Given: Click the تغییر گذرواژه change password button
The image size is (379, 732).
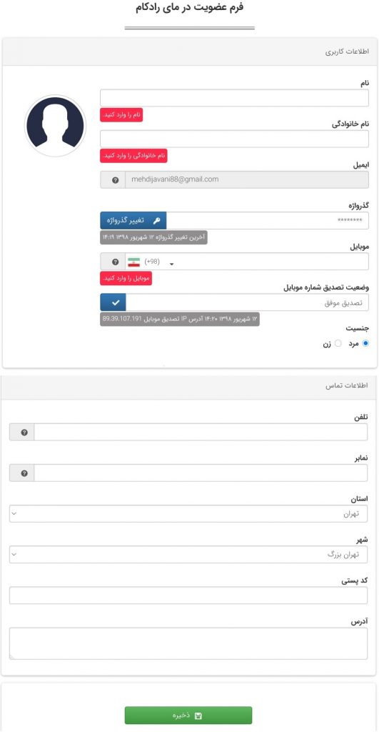Looking at the screenshot, I should click(x=133, y=220).
